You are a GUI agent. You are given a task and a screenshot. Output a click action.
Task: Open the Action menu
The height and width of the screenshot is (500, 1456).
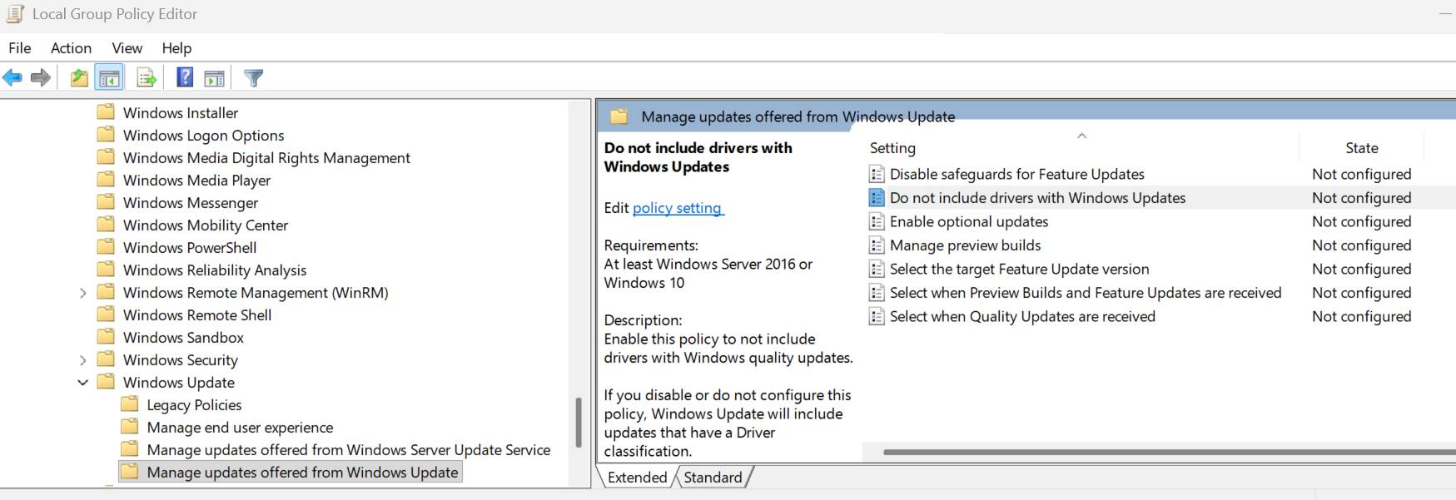point(71,48)
